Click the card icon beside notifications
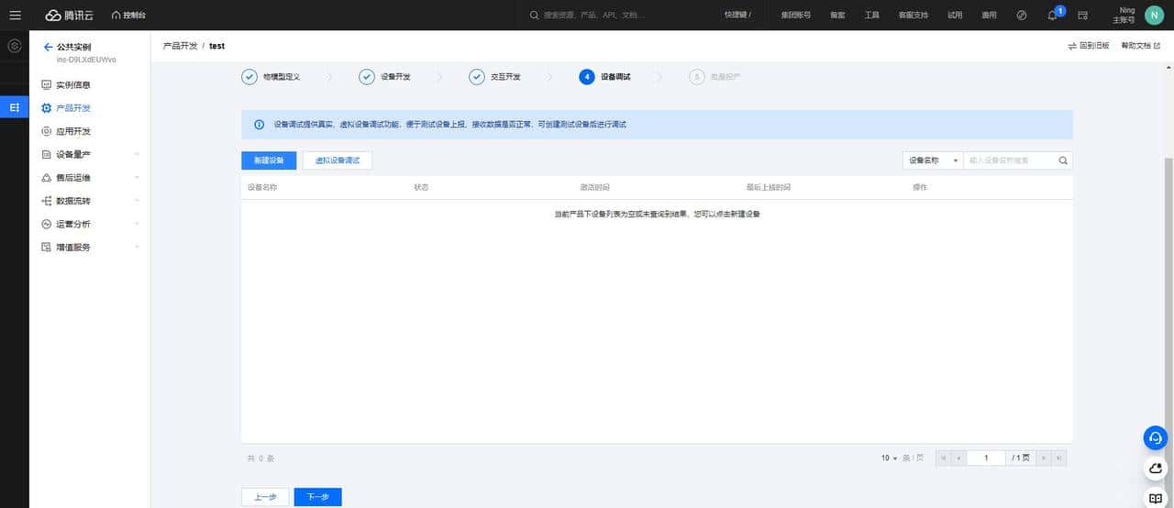Screen dimensions: 1174x508 pyautogui.click(x=1082, y=15)
